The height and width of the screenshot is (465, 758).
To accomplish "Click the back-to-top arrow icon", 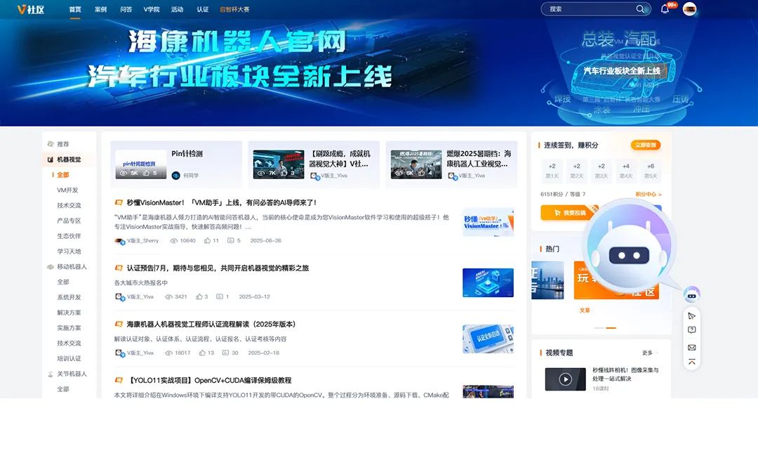I will click(x=691, y=362).
